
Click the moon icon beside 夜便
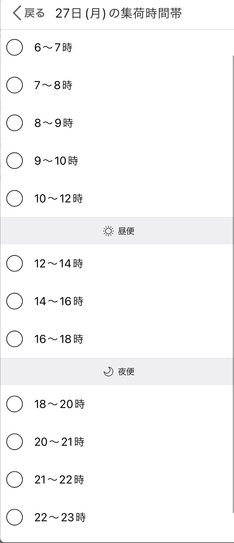coord(108,372)
